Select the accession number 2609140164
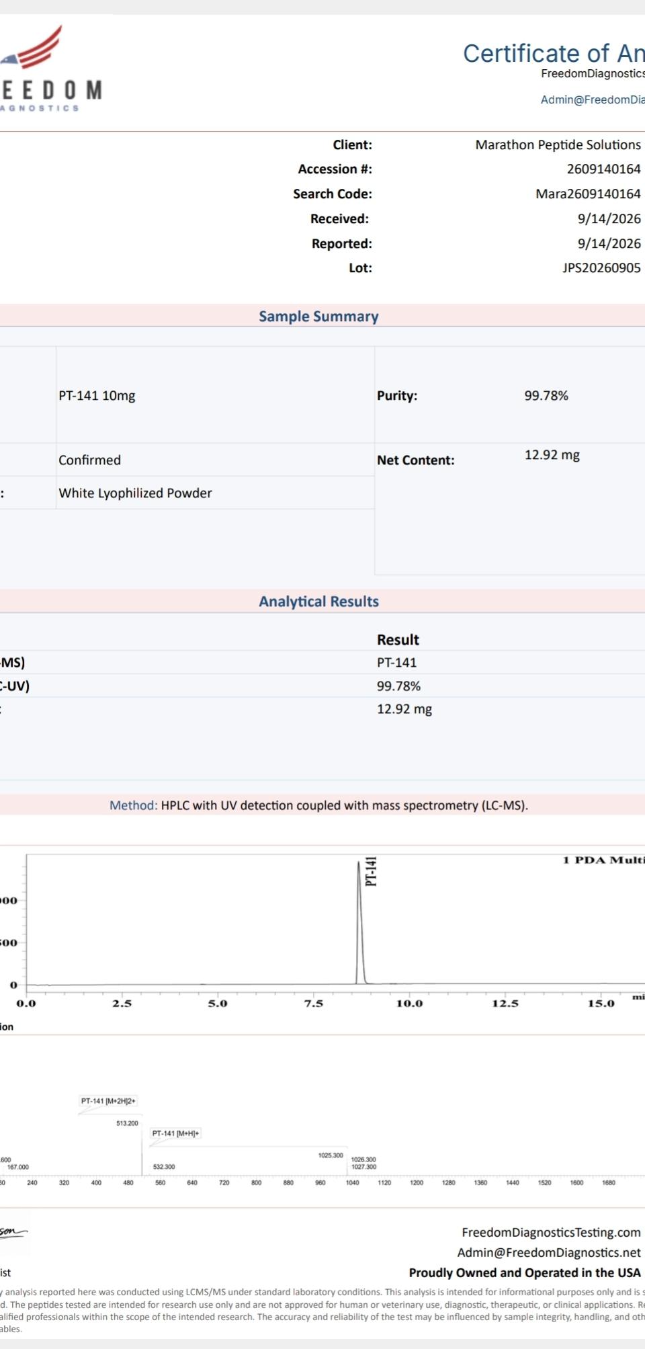Screen dimensions: 645x1349 coord(603,169)
